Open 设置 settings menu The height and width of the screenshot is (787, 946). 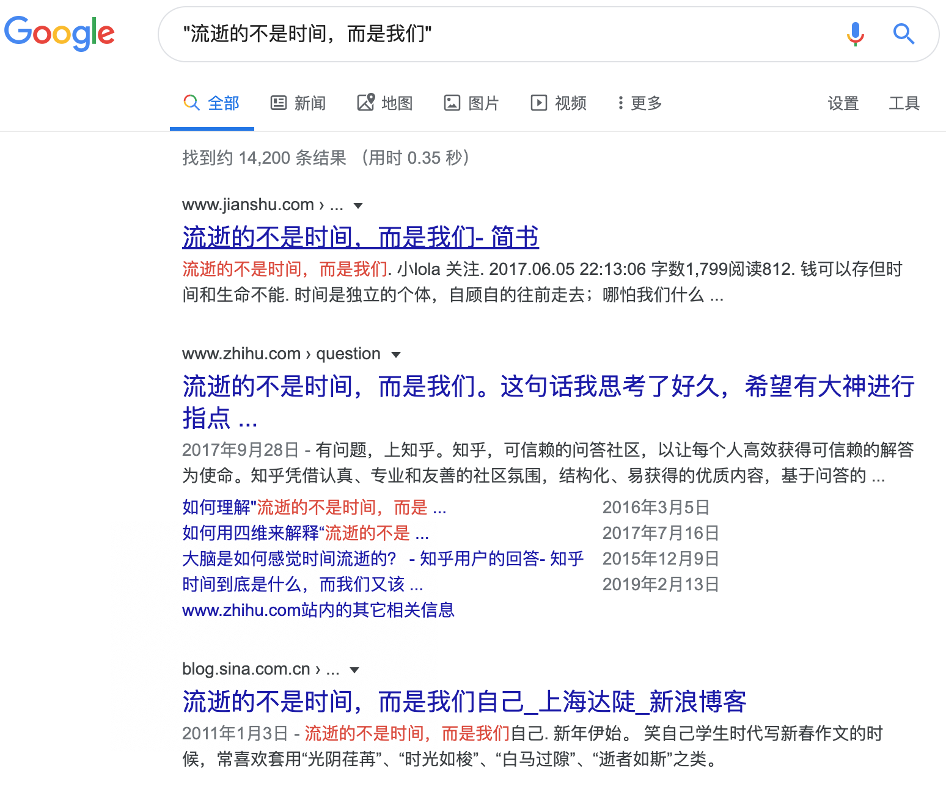(x=843, y=103)
